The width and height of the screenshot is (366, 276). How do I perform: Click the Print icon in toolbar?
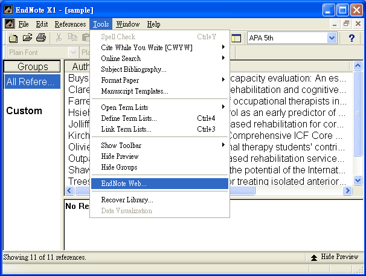tap(41, 38)
